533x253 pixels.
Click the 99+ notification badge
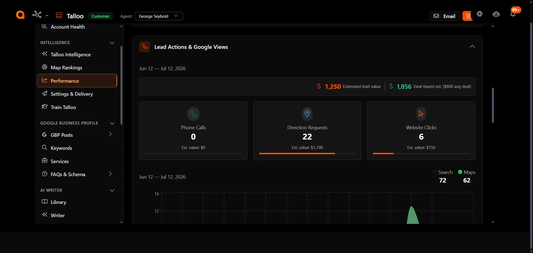(x=516, y=10)
